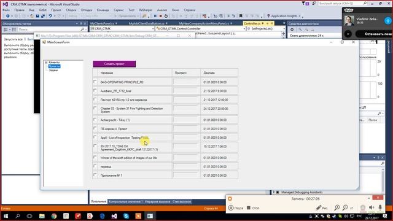Click the progress bar in the перевод row
Image resolution: width=393 pixels, height=221 pixels.
click(186, 166)
